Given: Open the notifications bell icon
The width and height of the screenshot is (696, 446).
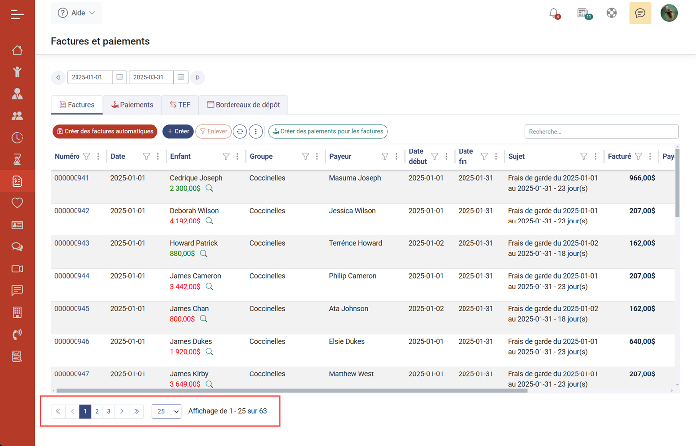Looking at the screenshot, I should pos(554,13).
